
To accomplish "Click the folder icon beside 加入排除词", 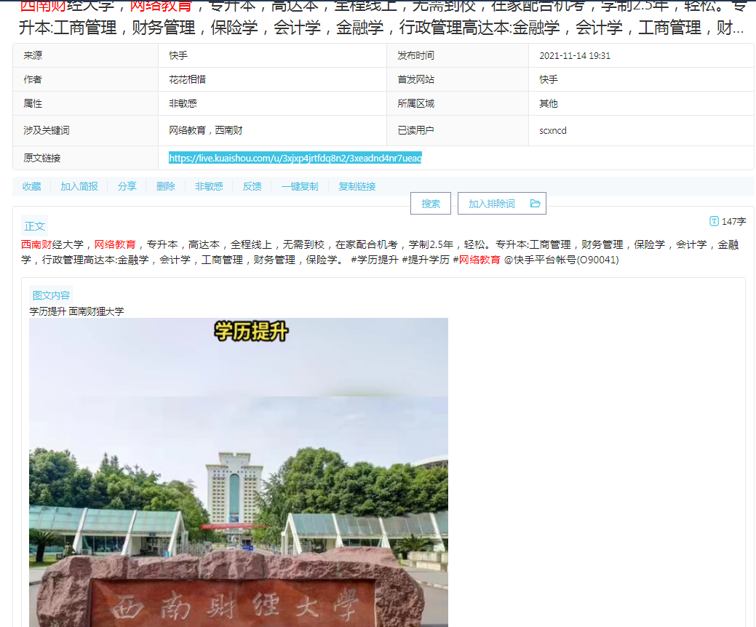I will [x=535, y=204].
